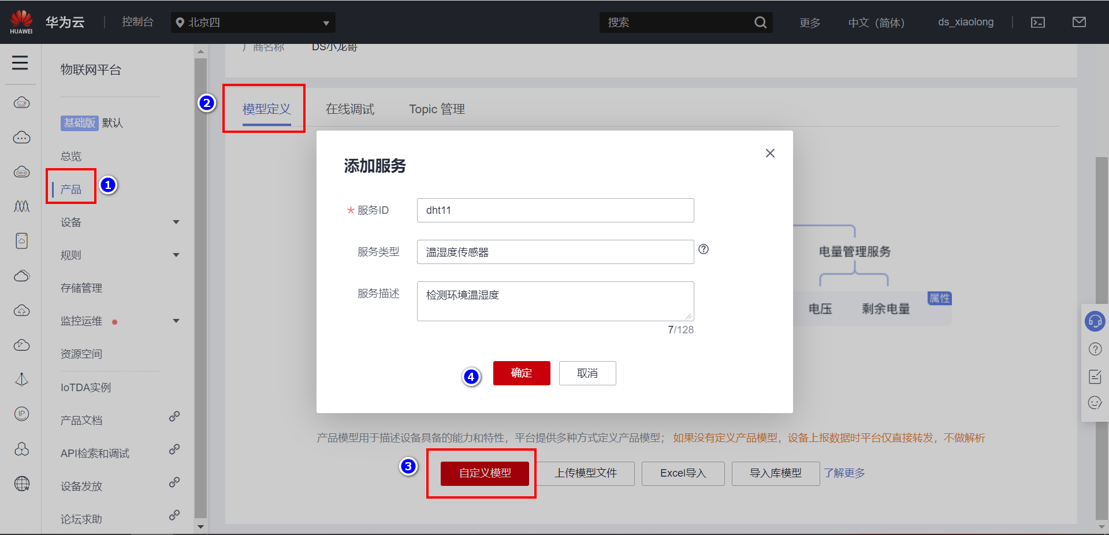The width and height of the screenshot is (1109, 535).
Task: Click the magnifier search icon
Action: [x=761, y=23]
